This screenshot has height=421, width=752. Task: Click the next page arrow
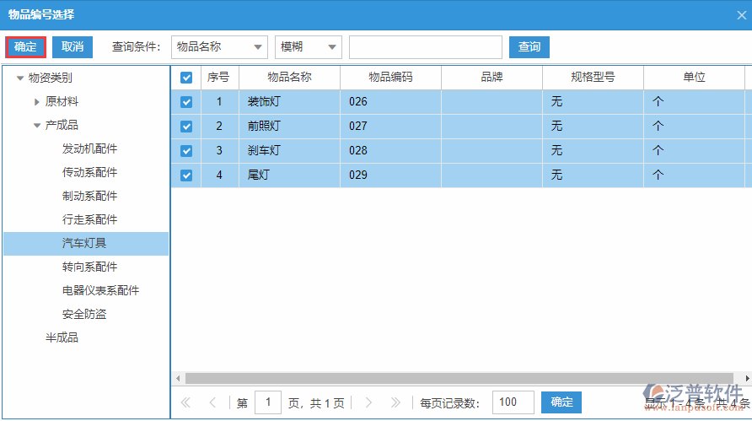pyautogui.click(x=368, y=403)
